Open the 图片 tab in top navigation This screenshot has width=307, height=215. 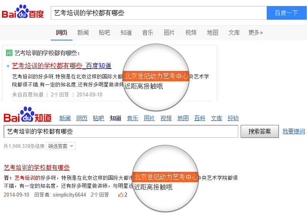pyautogui.click(x=169, y=32)
